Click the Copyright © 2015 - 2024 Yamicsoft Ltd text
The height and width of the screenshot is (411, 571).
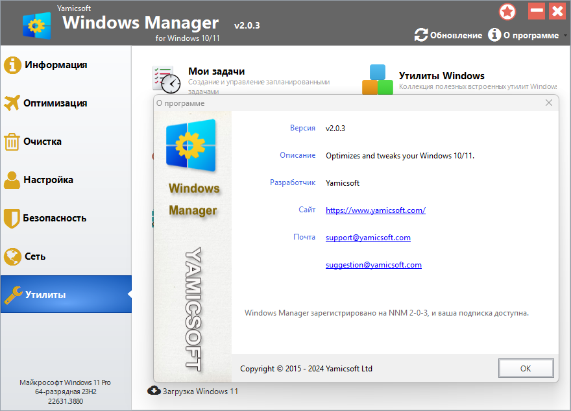coord(306,369)
